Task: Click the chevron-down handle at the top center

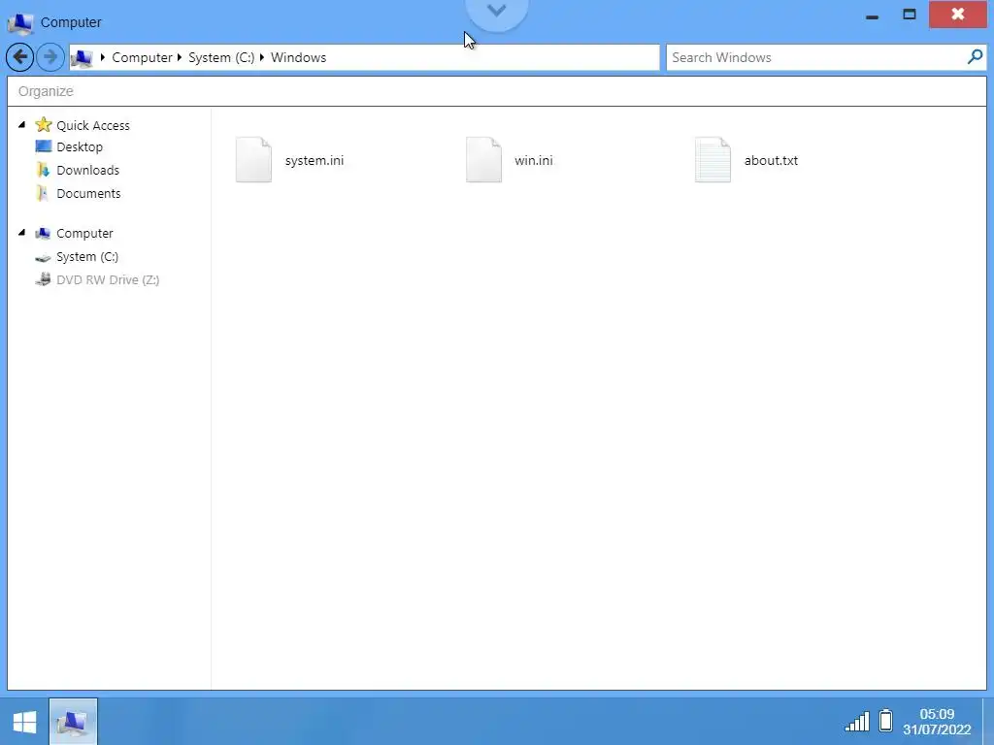Action: tap(496, 12)
